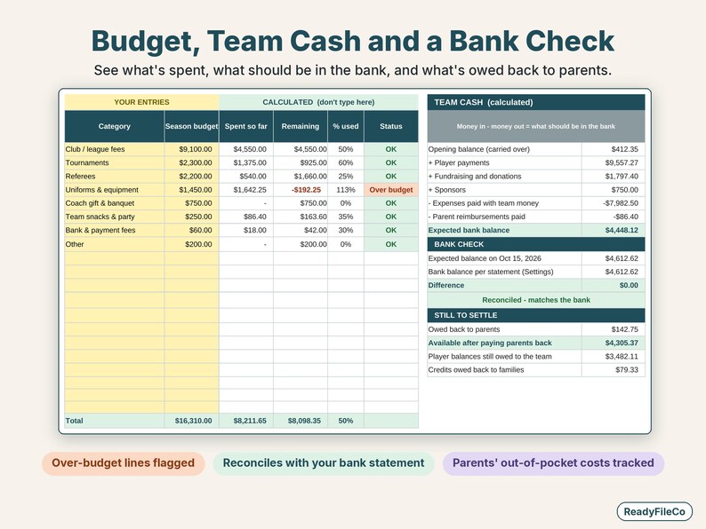Image resolution: width=706 pixels, height=529 pixels.
Task: Select the 'CALCULATED (don't type here)' banner
Action: (x=319, y=102)
